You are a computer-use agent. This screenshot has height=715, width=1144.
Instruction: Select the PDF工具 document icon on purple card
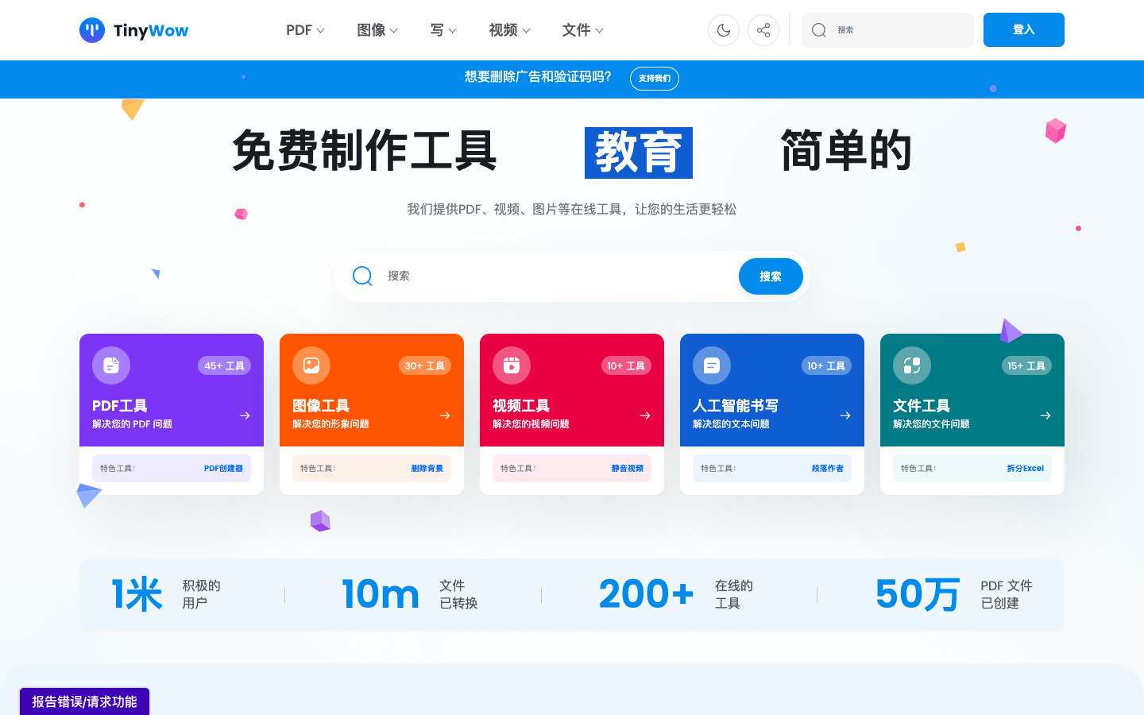(110, 365)
